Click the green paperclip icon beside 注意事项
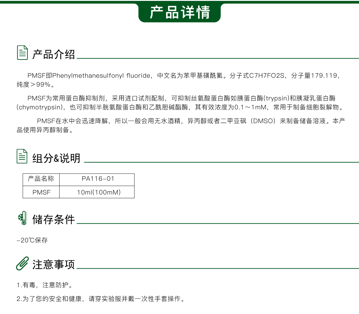The image size is (359, 314). point(22,264)
